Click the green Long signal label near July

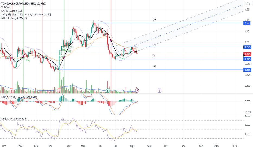click(123, 59)
